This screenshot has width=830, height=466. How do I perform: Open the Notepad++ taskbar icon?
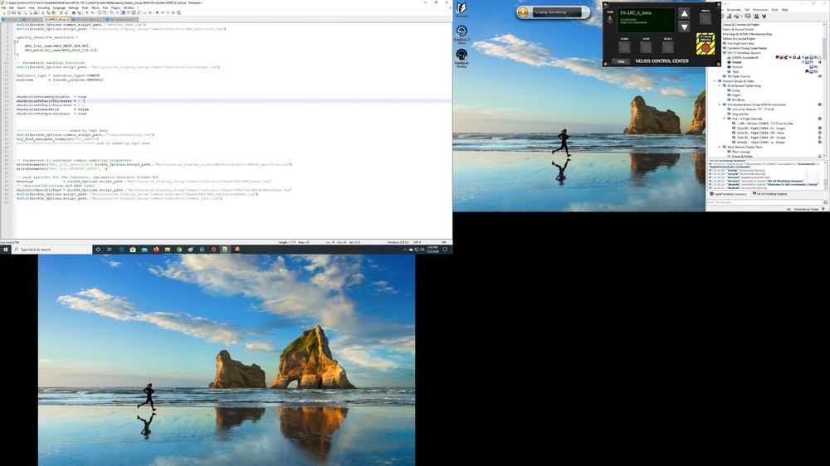225,250
